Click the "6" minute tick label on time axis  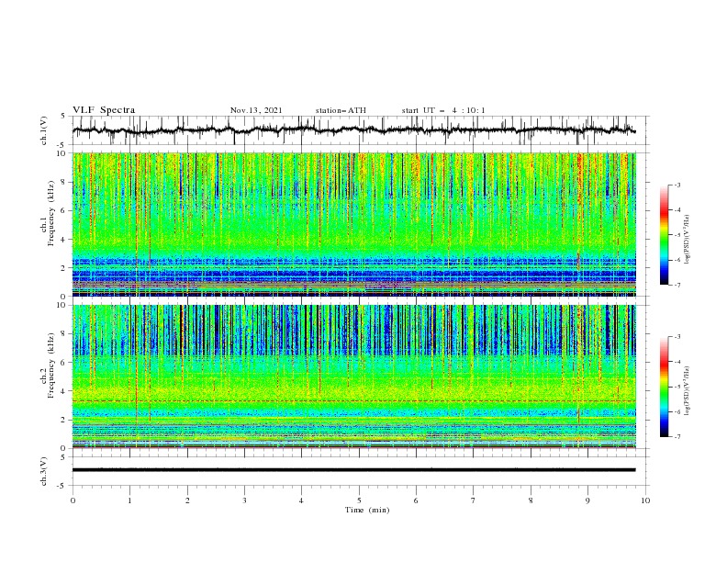click(416, 500)
